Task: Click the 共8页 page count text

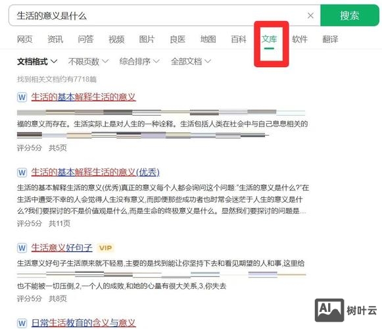Action: tap(58, 299)
